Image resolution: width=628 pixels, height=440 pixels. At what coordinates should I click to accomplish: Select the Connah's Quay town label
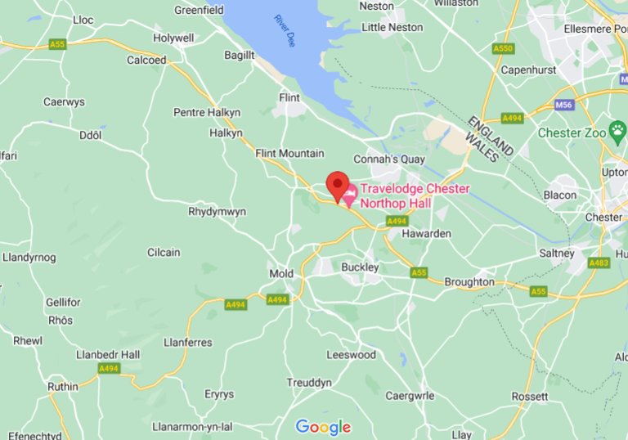click(389, 159)
